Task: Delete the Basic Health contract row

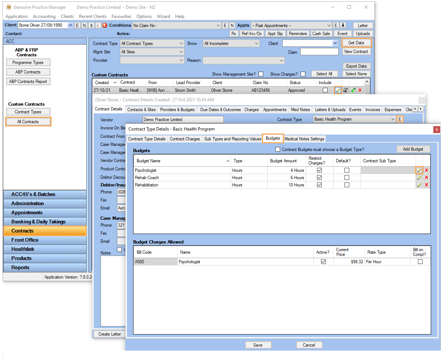Action: click(360, 90)
